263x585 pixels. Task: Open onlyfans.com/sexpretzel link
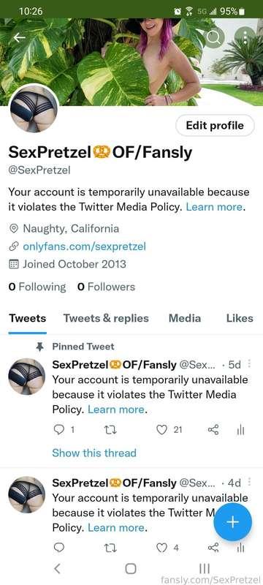coord(84,246)
